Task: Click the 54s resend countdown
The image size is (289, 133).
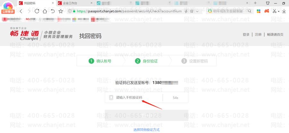Action: coord(175,98)
